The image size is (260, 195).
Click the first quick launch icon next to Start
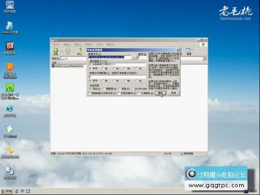[x=17, y=191]
